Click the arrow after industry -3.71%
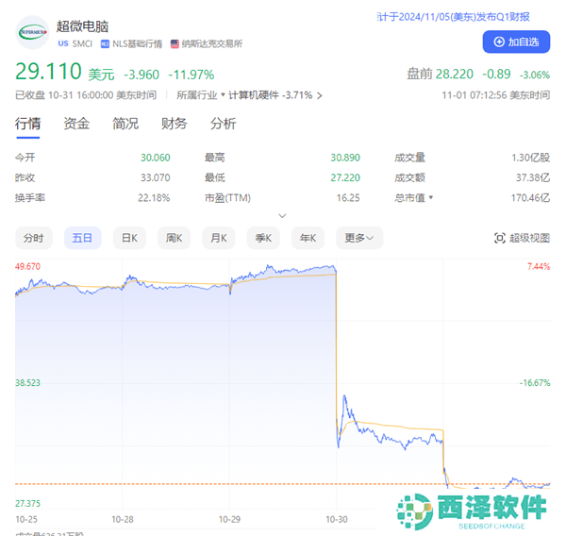Viewport: 566px width, 536px height. point(319,95)
